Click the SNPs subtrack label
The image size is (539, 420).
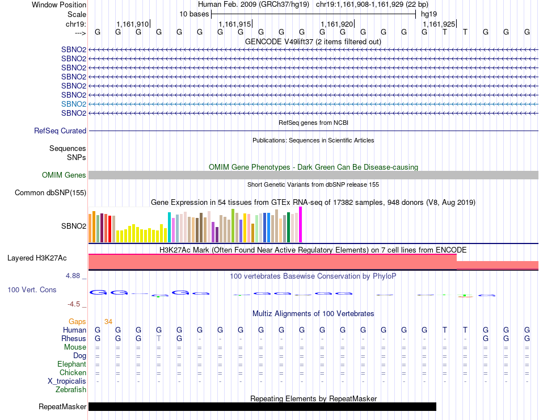click(77, 157)
